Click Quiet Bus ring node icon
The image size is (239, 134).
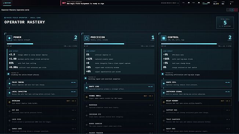[164, 130]
